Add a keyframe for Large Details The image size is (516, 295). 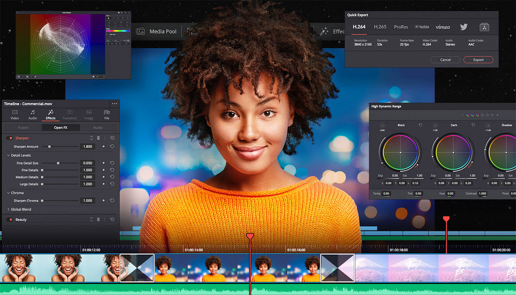pyautogui.click(x=104, y=184)
